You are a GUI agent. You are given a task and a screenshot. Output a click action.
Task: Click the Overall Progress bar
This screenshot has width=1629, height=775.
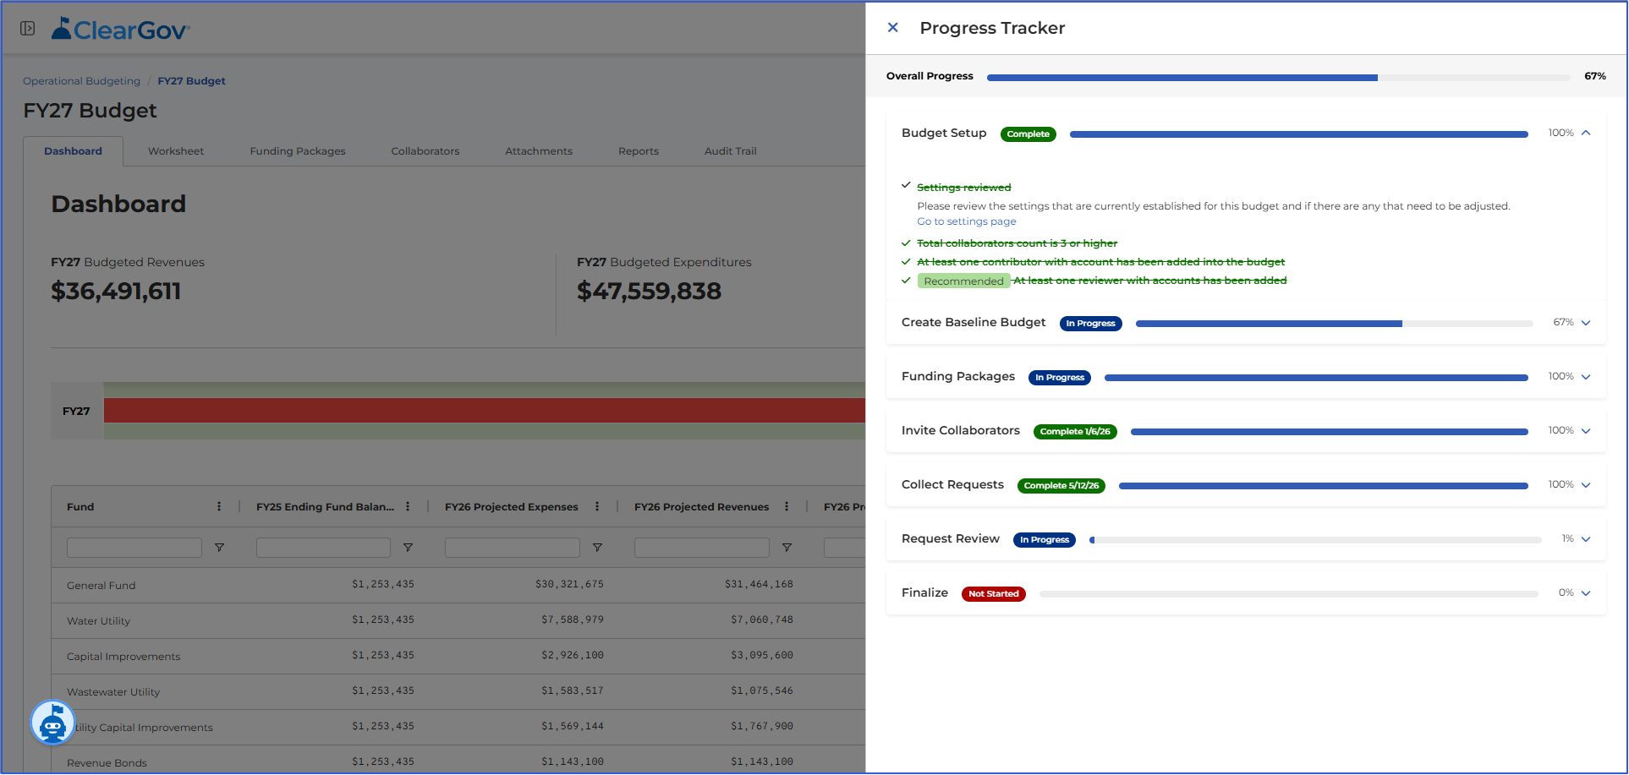1278,77
